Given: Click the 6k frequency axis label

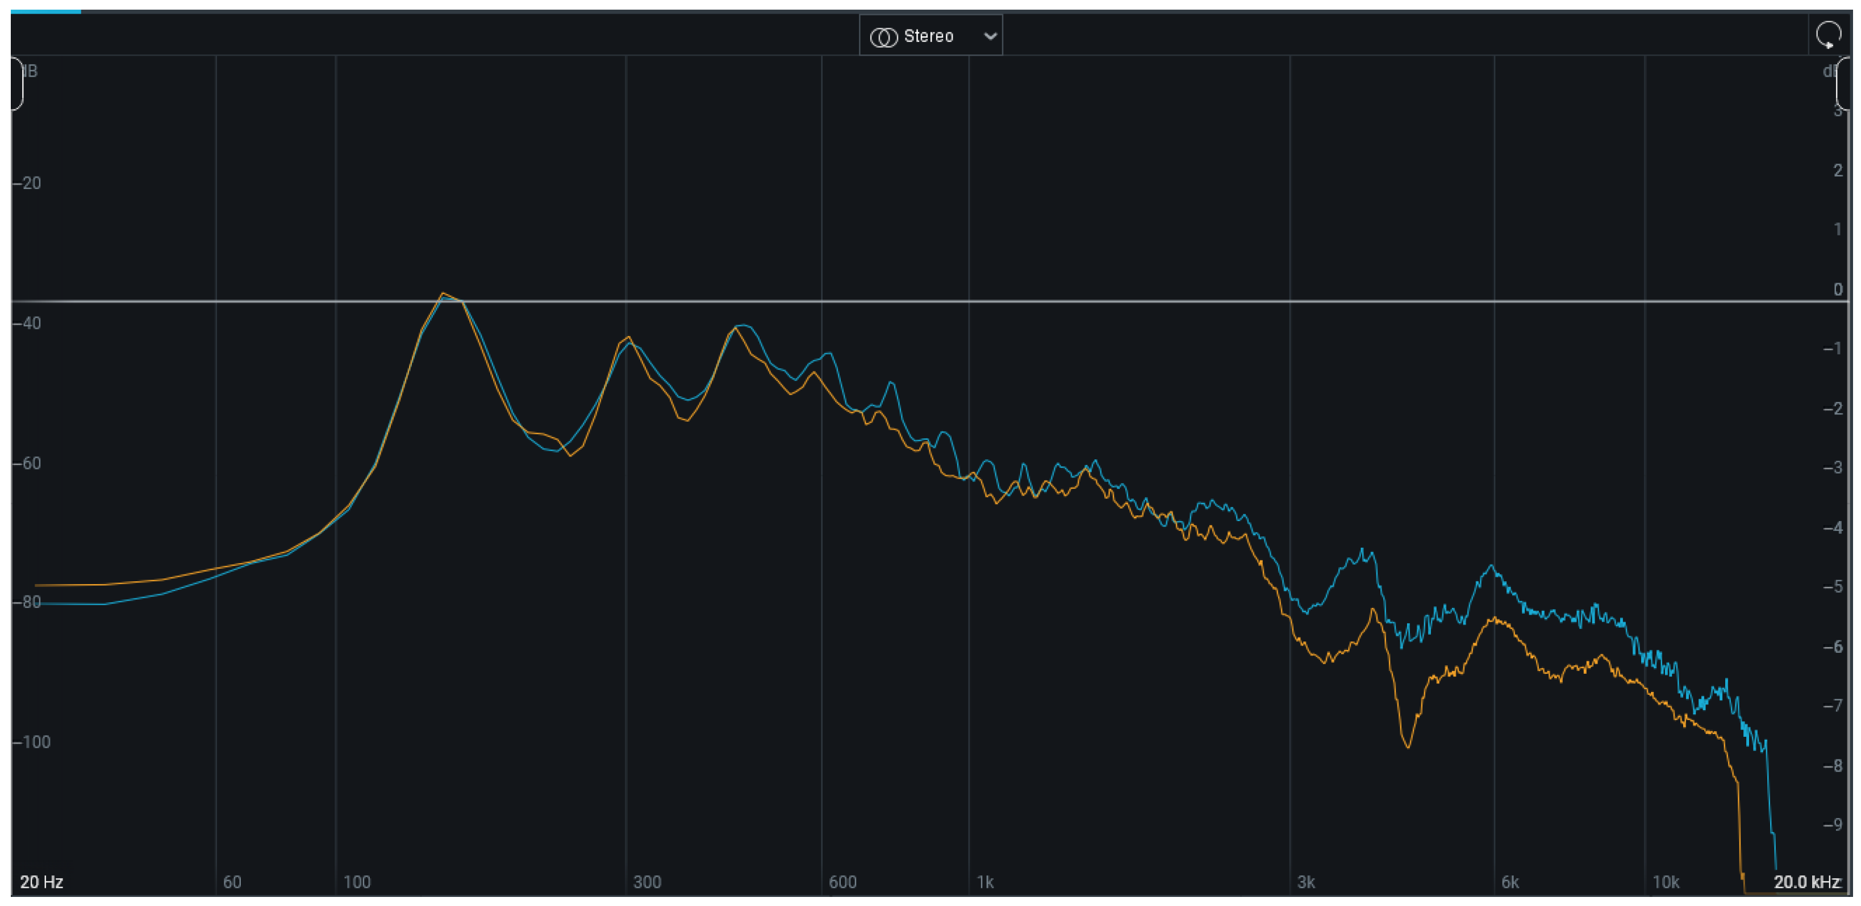Looking at the screenshot, I should click(1510, 882).
